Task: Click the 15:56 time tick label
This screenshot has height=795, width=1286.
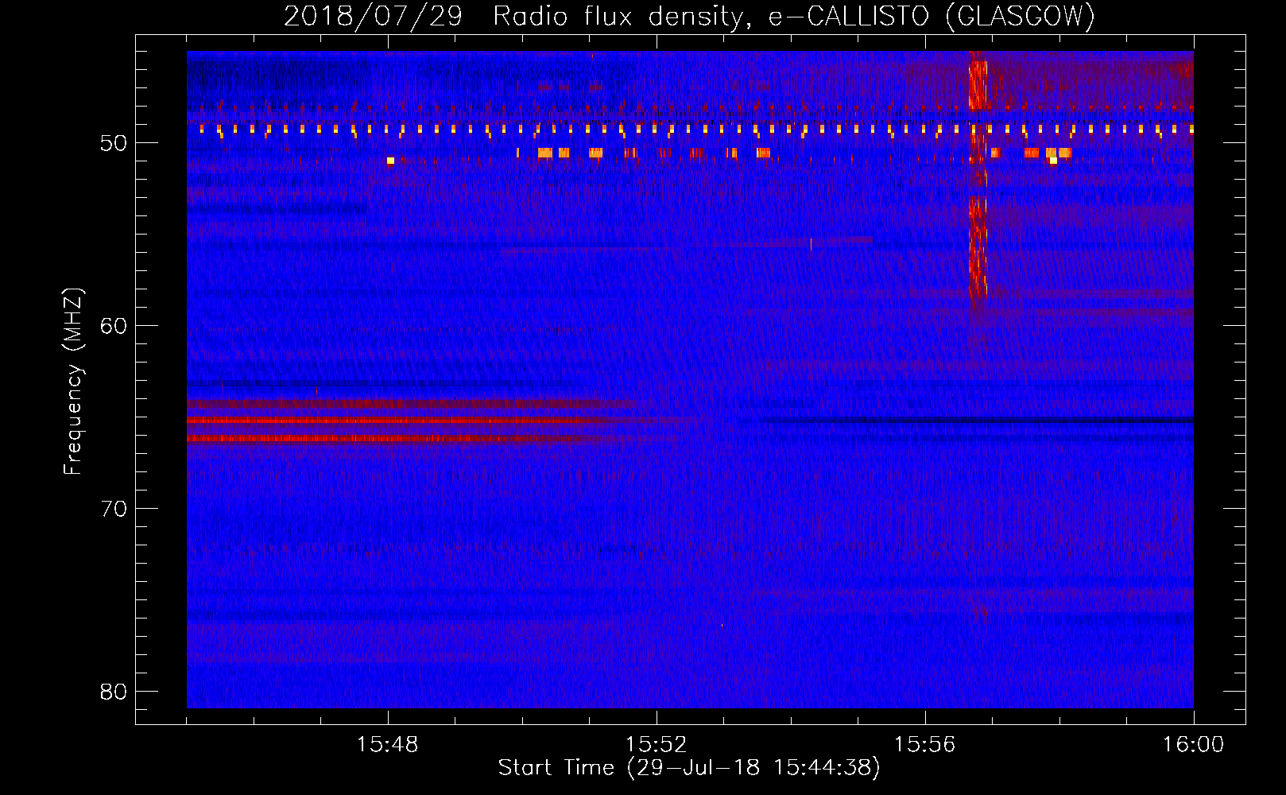Action: tap(924, 745)
